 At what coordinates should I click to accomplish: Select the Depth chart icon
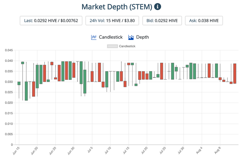[131, 37]
